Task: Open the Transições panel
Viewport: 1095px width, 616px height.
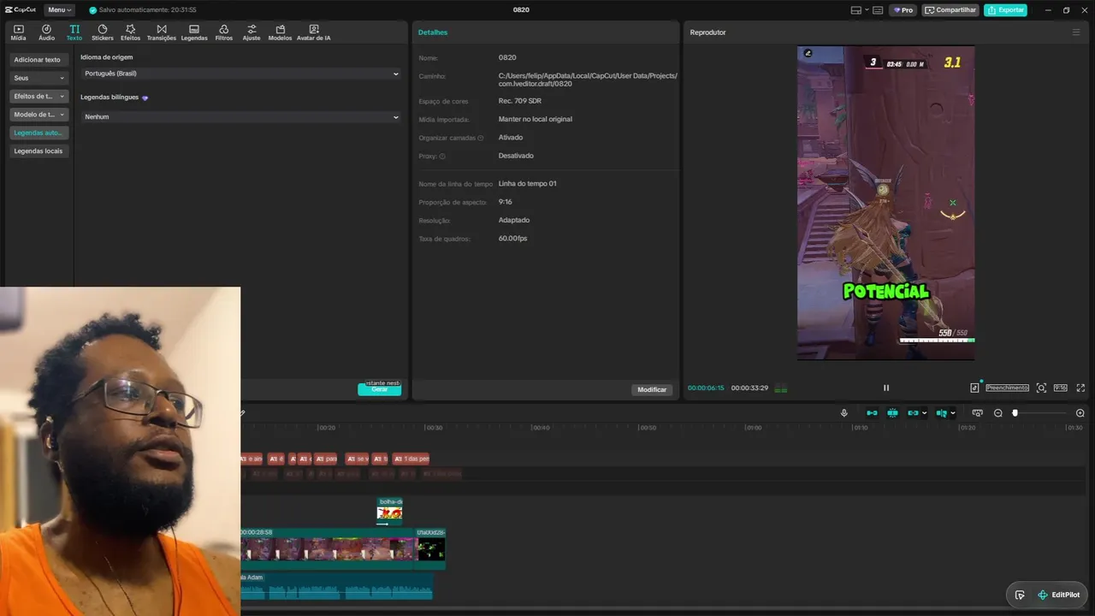Action: tap(161, 33)
